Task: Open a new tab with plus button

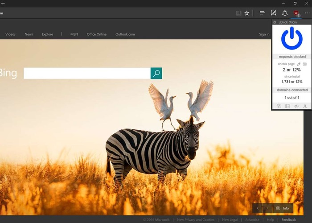Action: pos(3,4)
